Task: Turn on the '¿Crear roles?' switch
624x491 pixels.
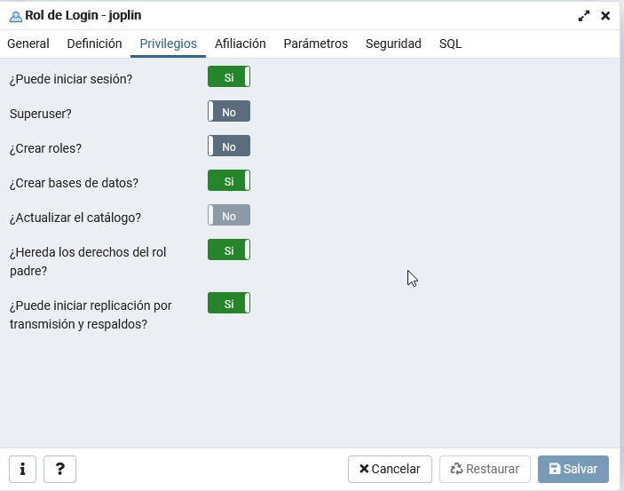Action: 229,147
